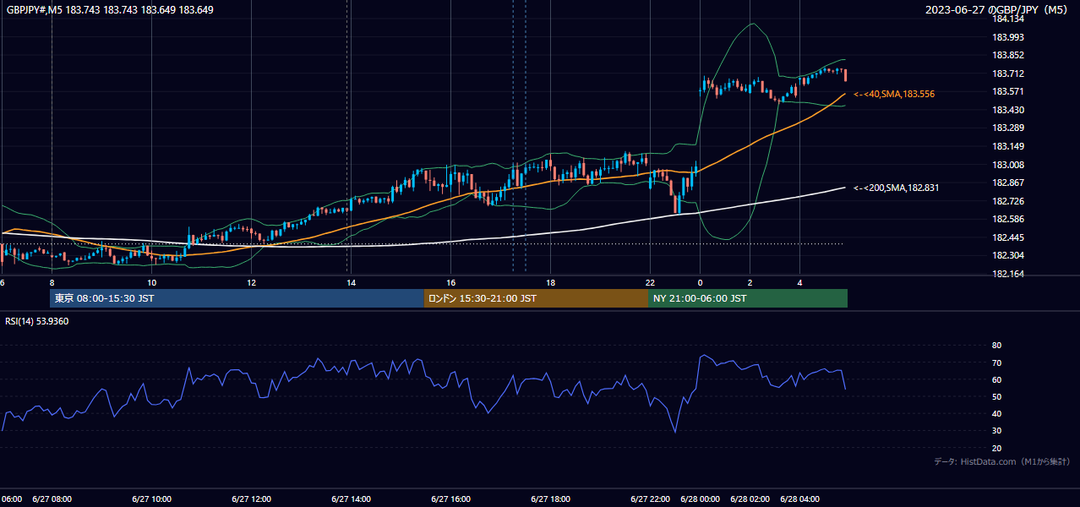
Task: Click price axis value 183.993
Action: point(1007,37)
